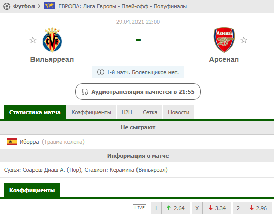Viewport: 274px width, 218px height.
Task: Click Аудиотрансляция начнется в 21:55 button
Action: coord(138,92)
